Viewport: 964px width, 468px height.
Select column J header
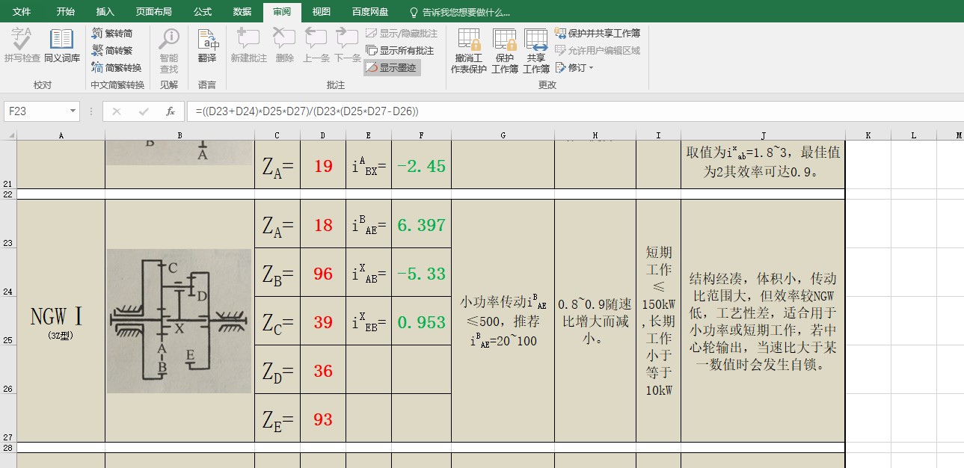coord(764,135)
